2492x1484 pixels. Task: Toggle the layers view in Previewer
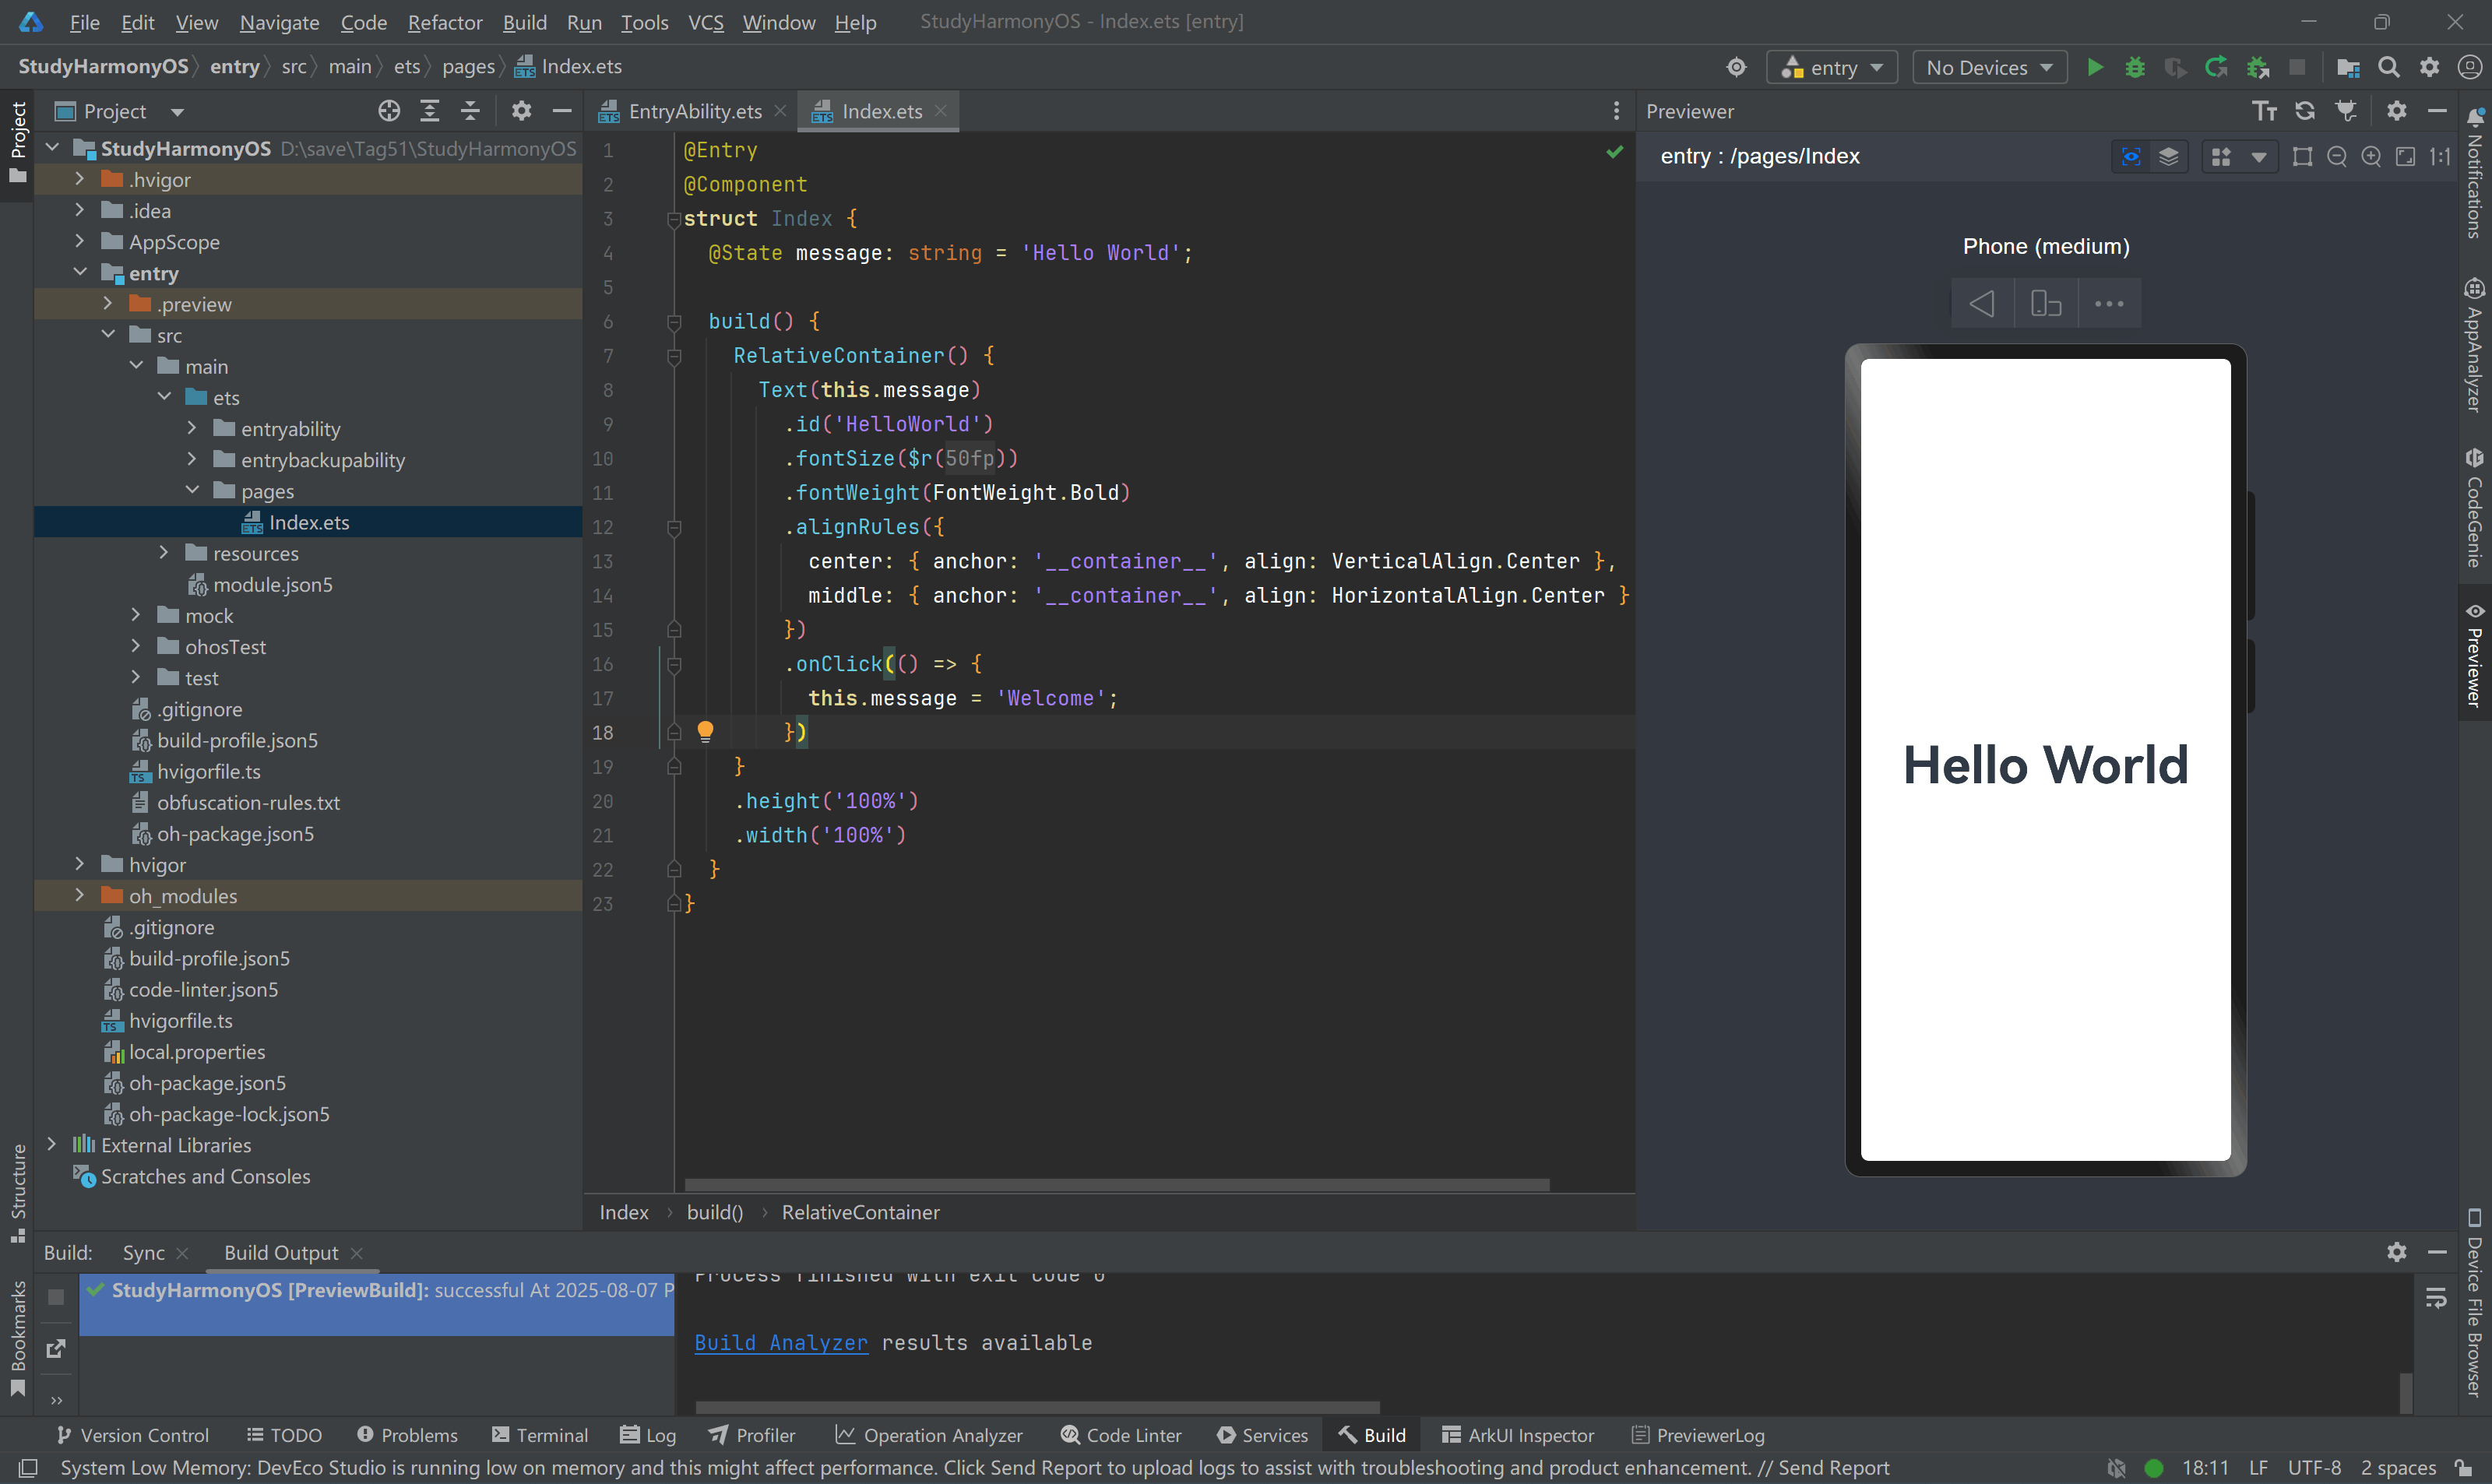point(2168,157)
